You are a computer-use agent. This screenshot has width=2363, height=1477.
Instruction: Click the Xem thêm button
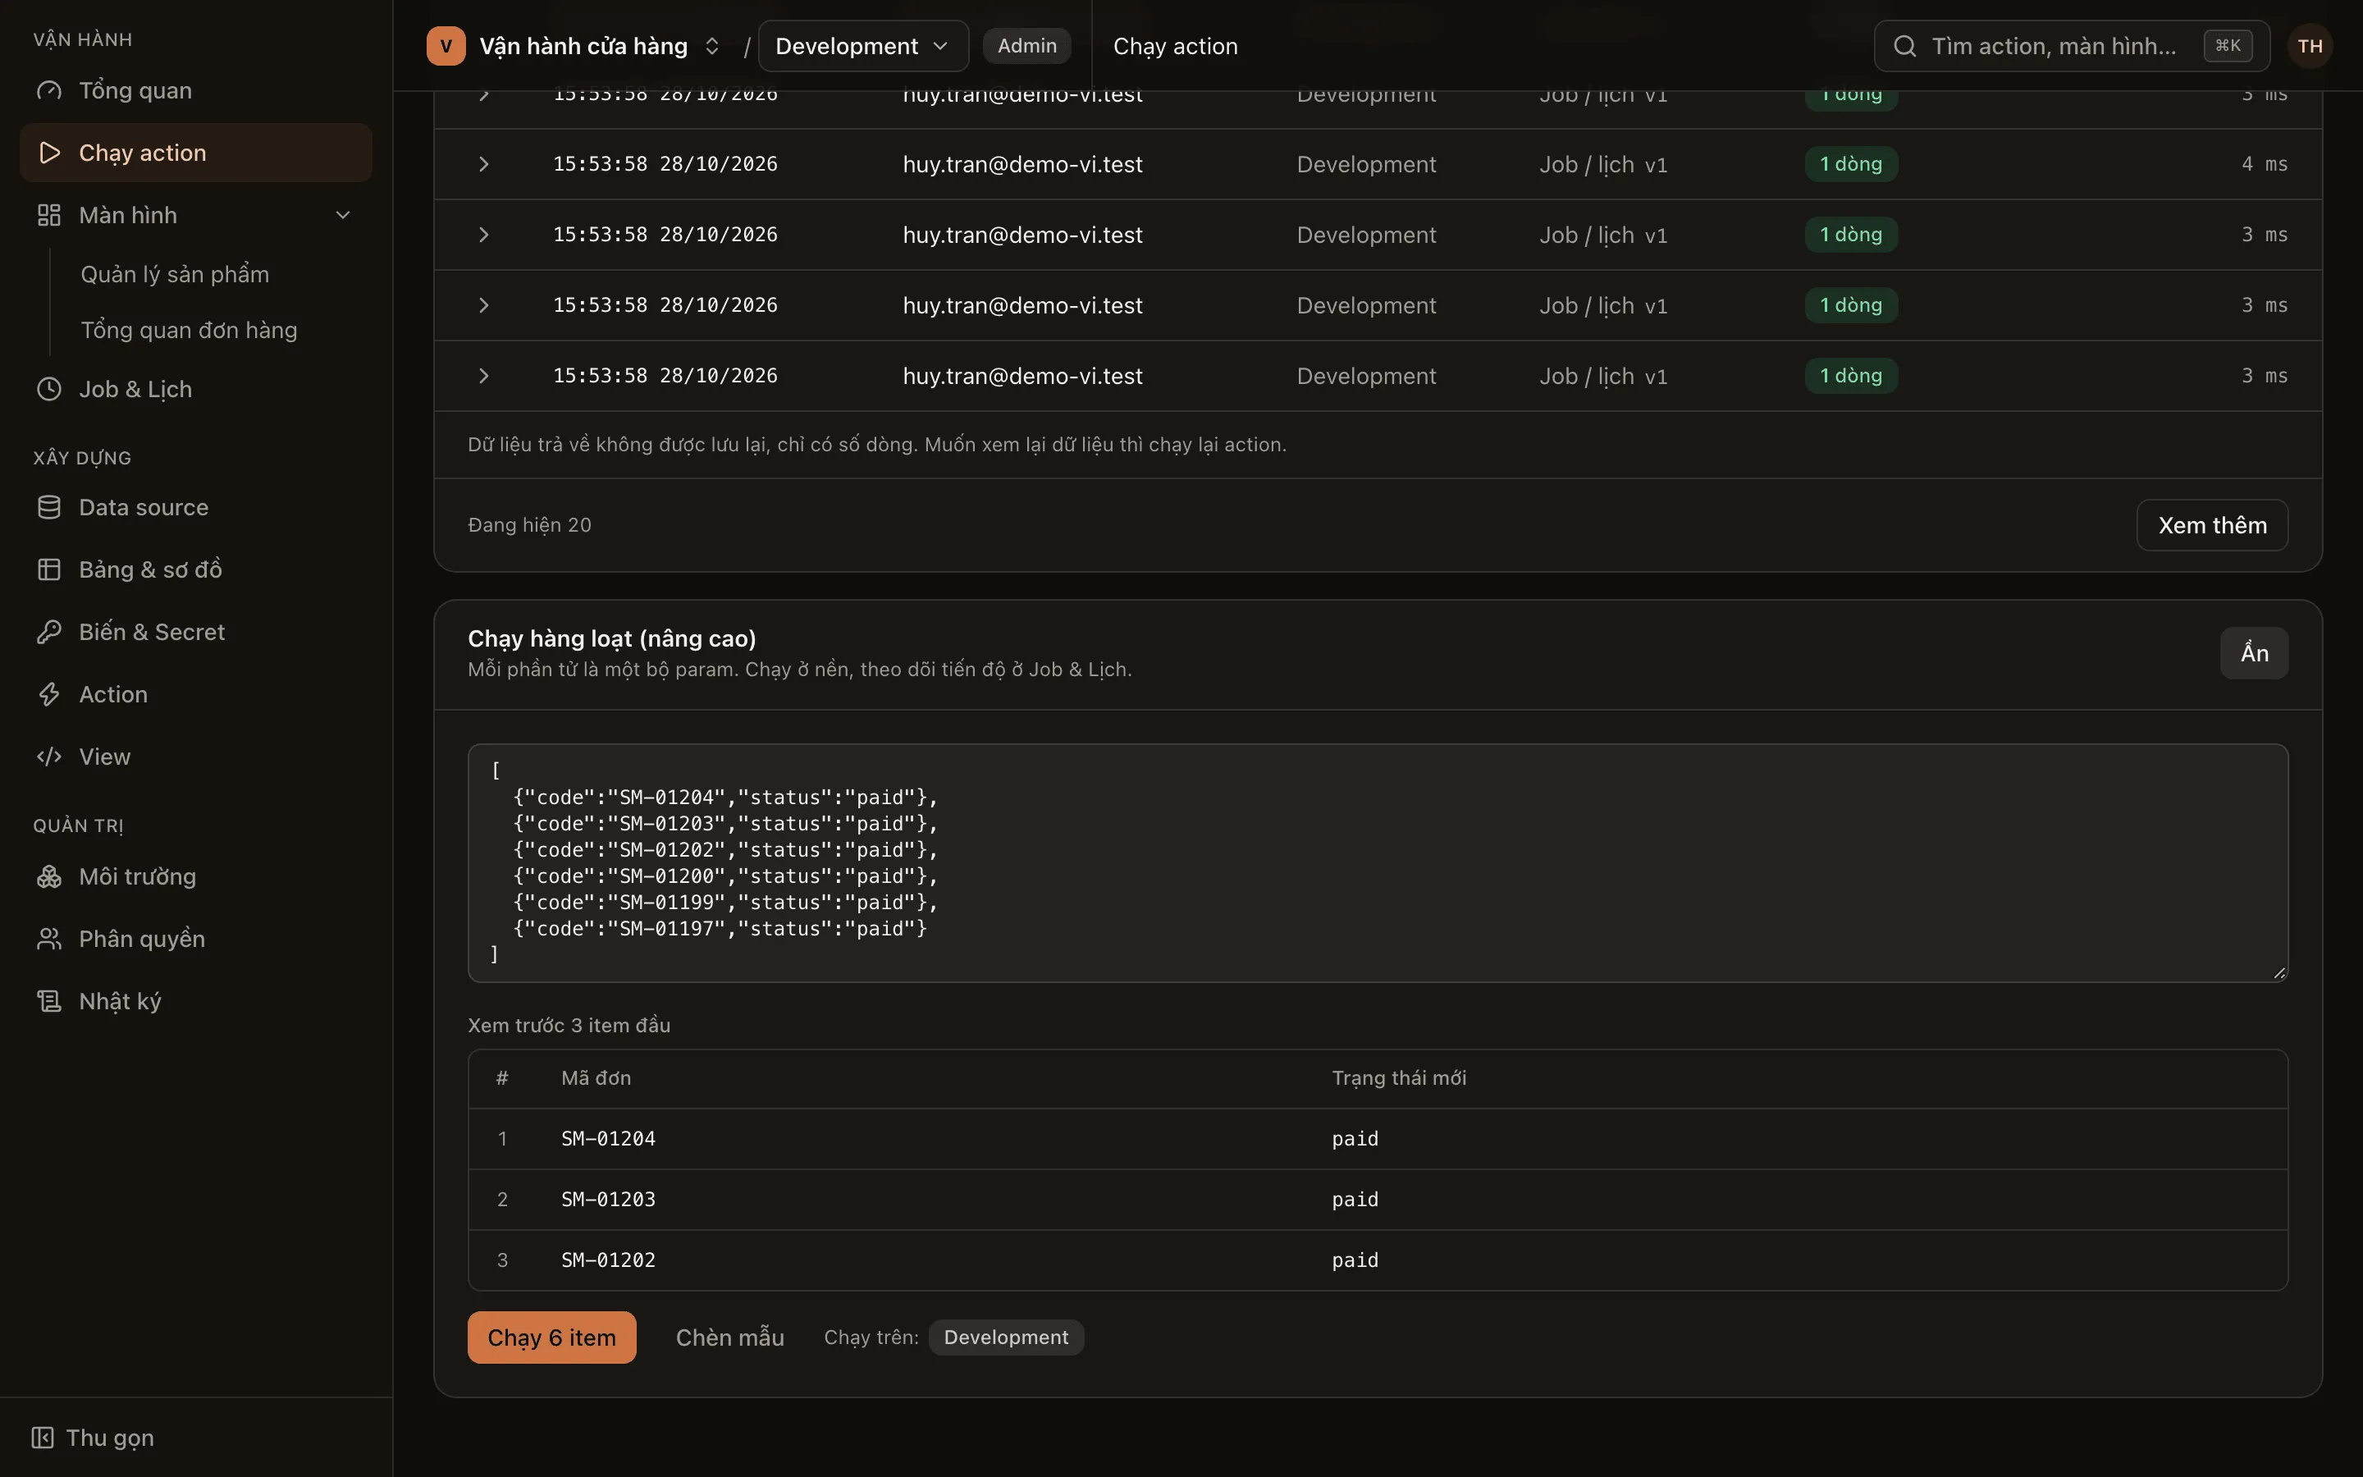2212,525
